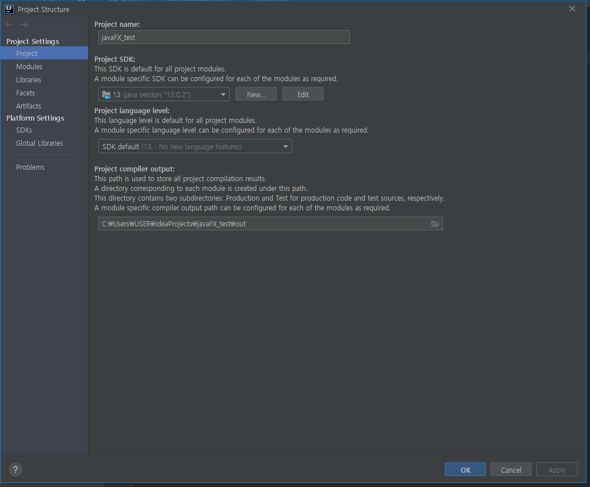This screenshot has width=590, height=487.
Task: Click the Project language level heading
Action: (x=132, y=110)
